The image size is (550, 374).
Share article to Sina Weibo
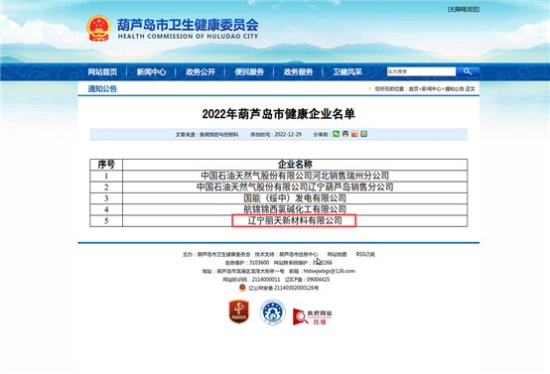[x=354, y=134]
